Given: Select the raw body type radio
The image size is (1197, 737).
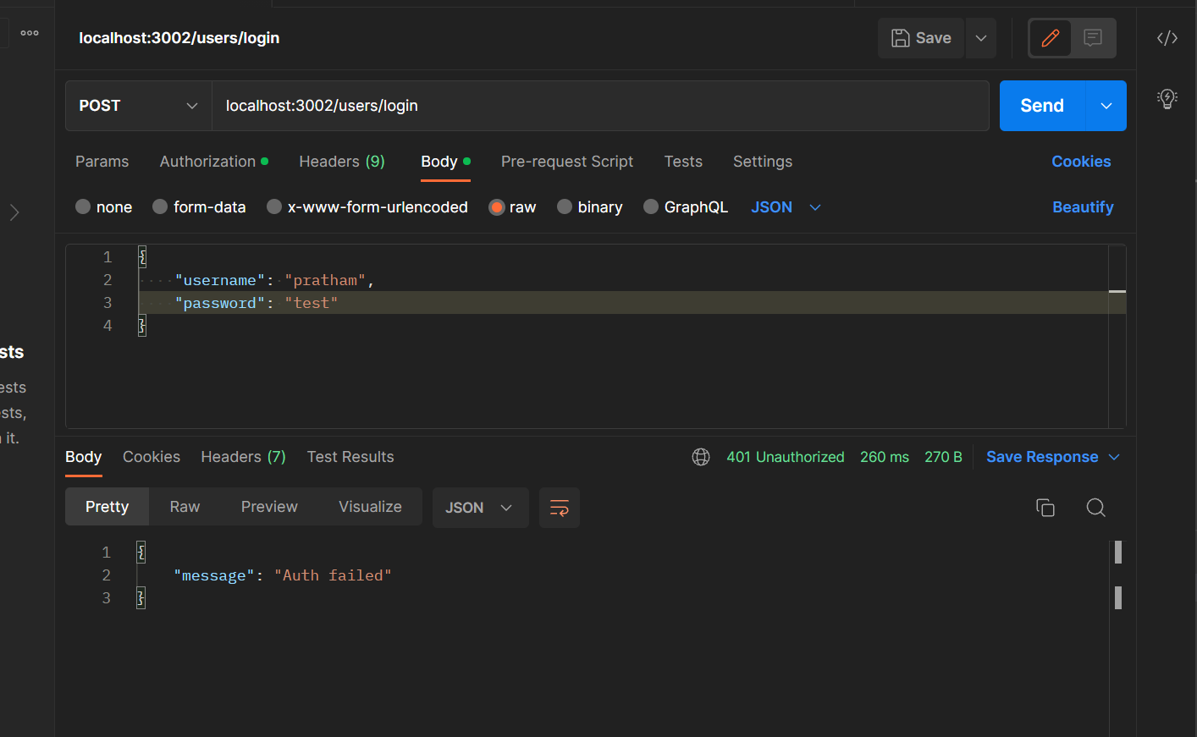Looking at the screenshot, I should [x=497, y=207].
